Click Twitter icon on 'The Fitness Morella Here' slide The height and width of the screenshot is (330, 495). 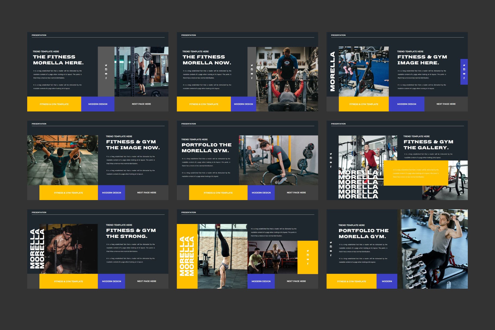pyautogui.click(x=106, y=65)
